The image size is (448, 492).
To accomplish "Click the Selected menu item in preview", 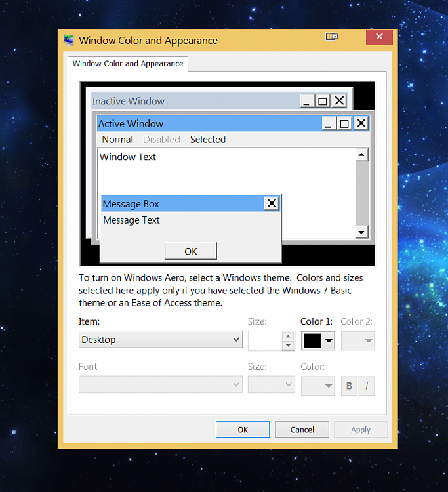I will [x=208, y=139].
